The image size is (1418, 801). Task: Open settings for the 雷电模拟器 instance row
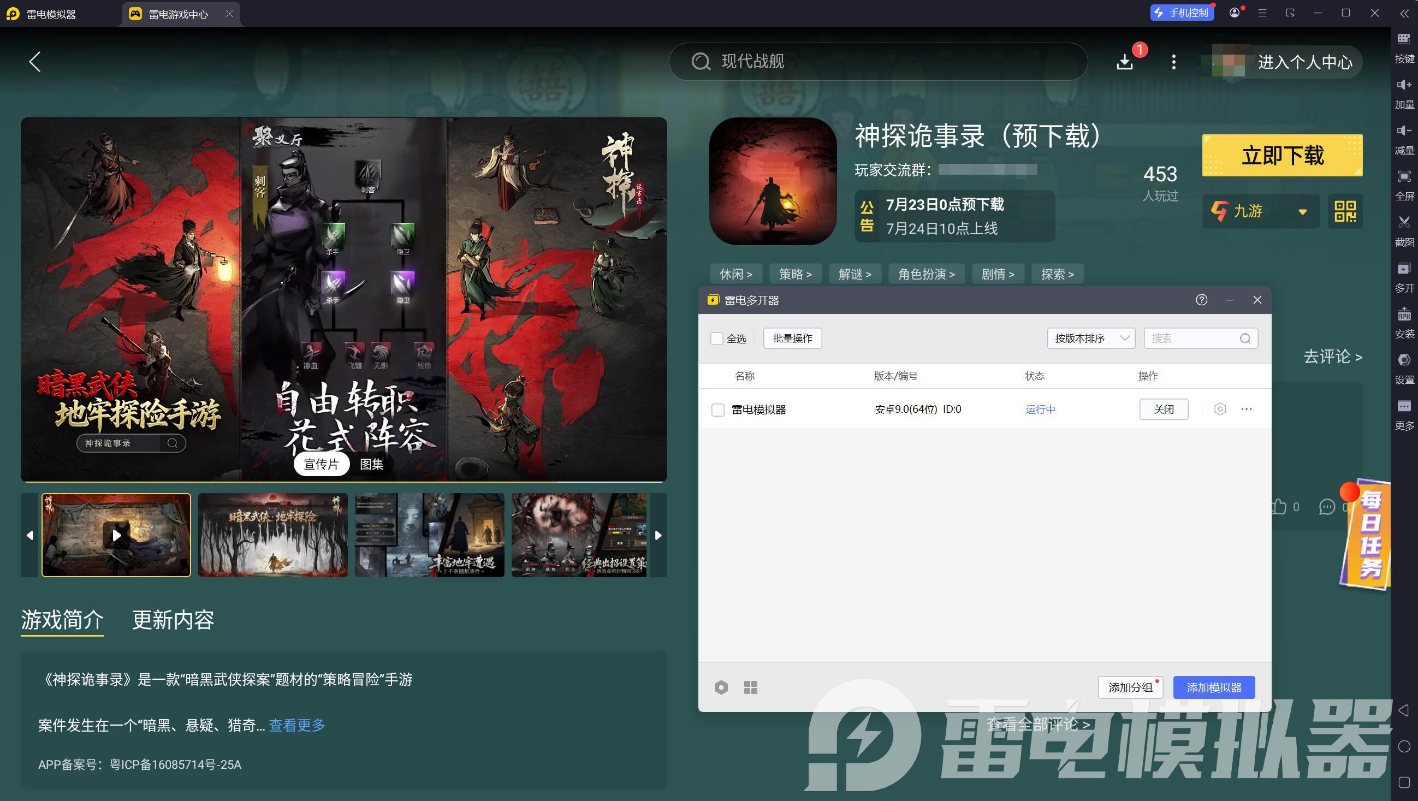pyautogui.click(x=1220, y=409)
